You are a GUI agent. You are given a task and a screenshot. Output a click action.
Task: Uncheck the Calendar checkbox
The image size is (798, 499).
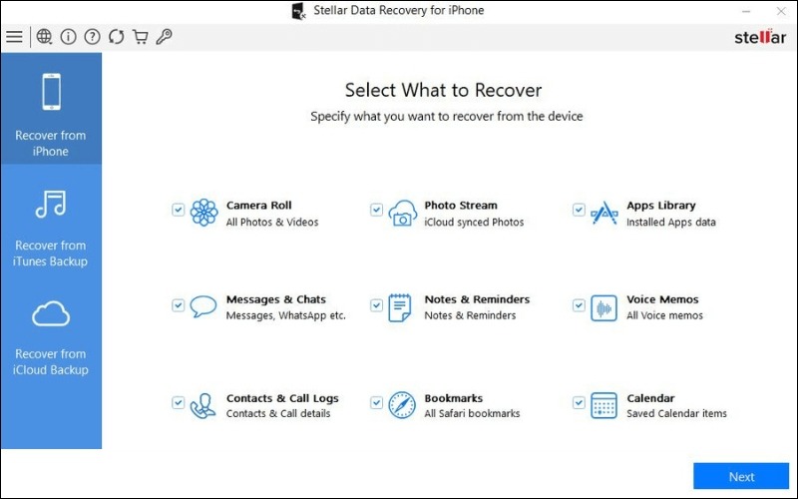(579, 402)
